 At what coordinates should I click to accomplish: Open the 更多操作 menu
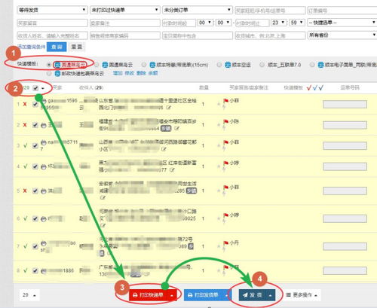[x=302, y=295]
